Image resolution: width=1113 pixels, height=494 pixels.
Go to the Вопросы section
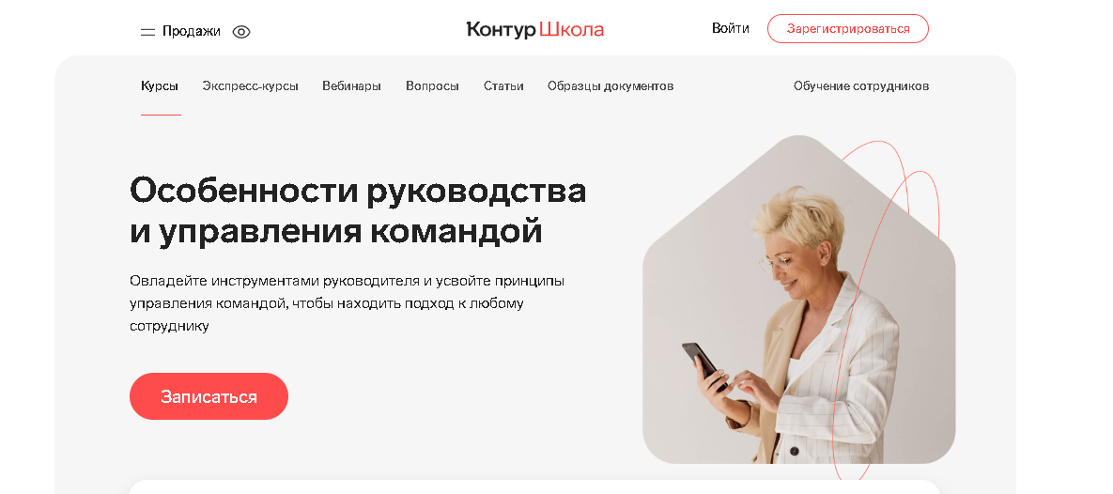(x=432, y=85)
